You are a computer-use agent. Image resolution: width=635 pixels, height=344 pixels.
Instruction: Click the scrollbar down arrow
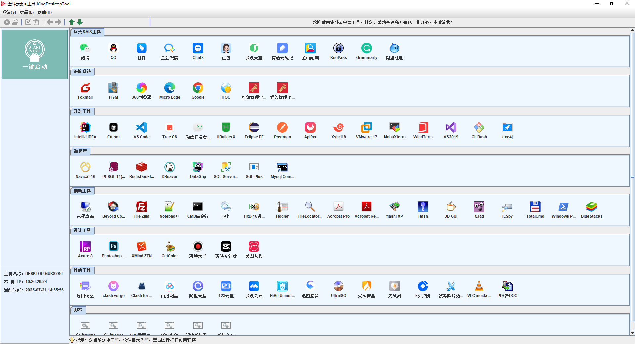click(x=632, y=333)
